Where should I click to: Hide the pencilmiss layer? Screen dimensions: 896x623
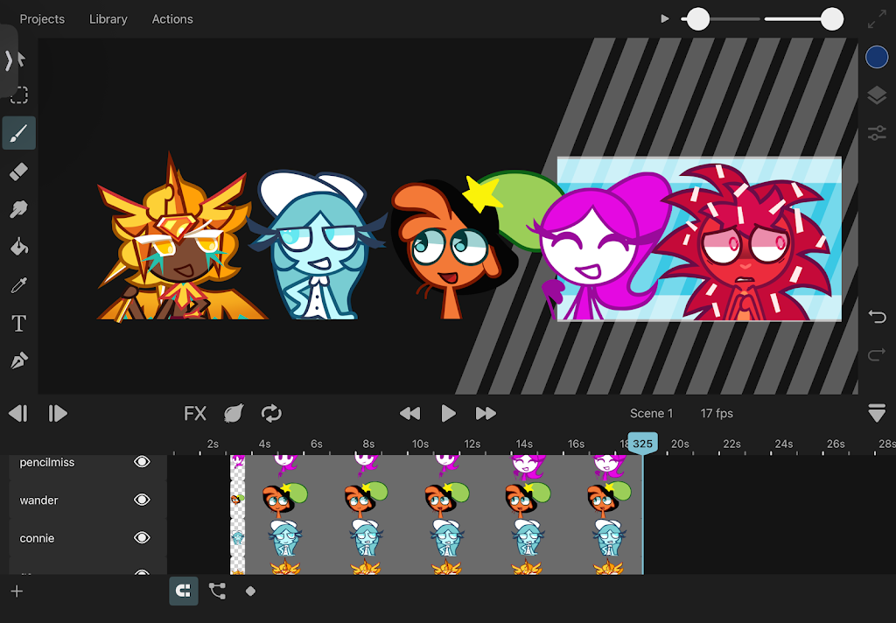pos(142,462)
